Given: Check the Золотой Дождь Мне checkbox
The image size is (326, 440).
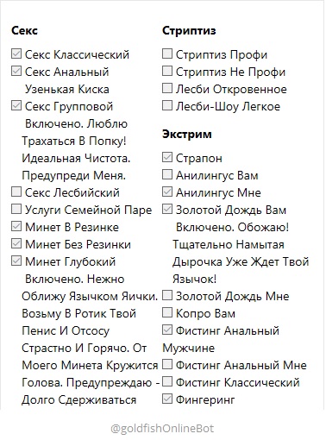Looking at the screenshot, I should pyautogui.click(x=167, y=295).
